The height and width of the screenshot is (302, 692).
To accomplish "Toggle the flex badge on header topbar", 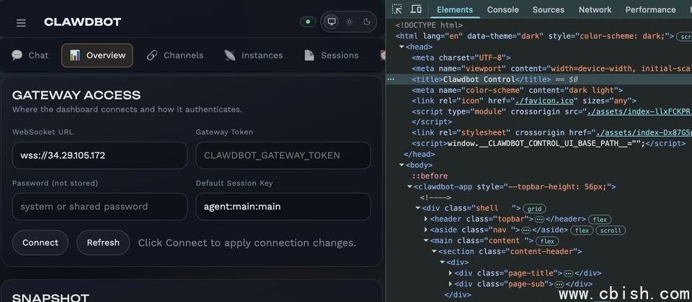I will click(x=600, y=219).
